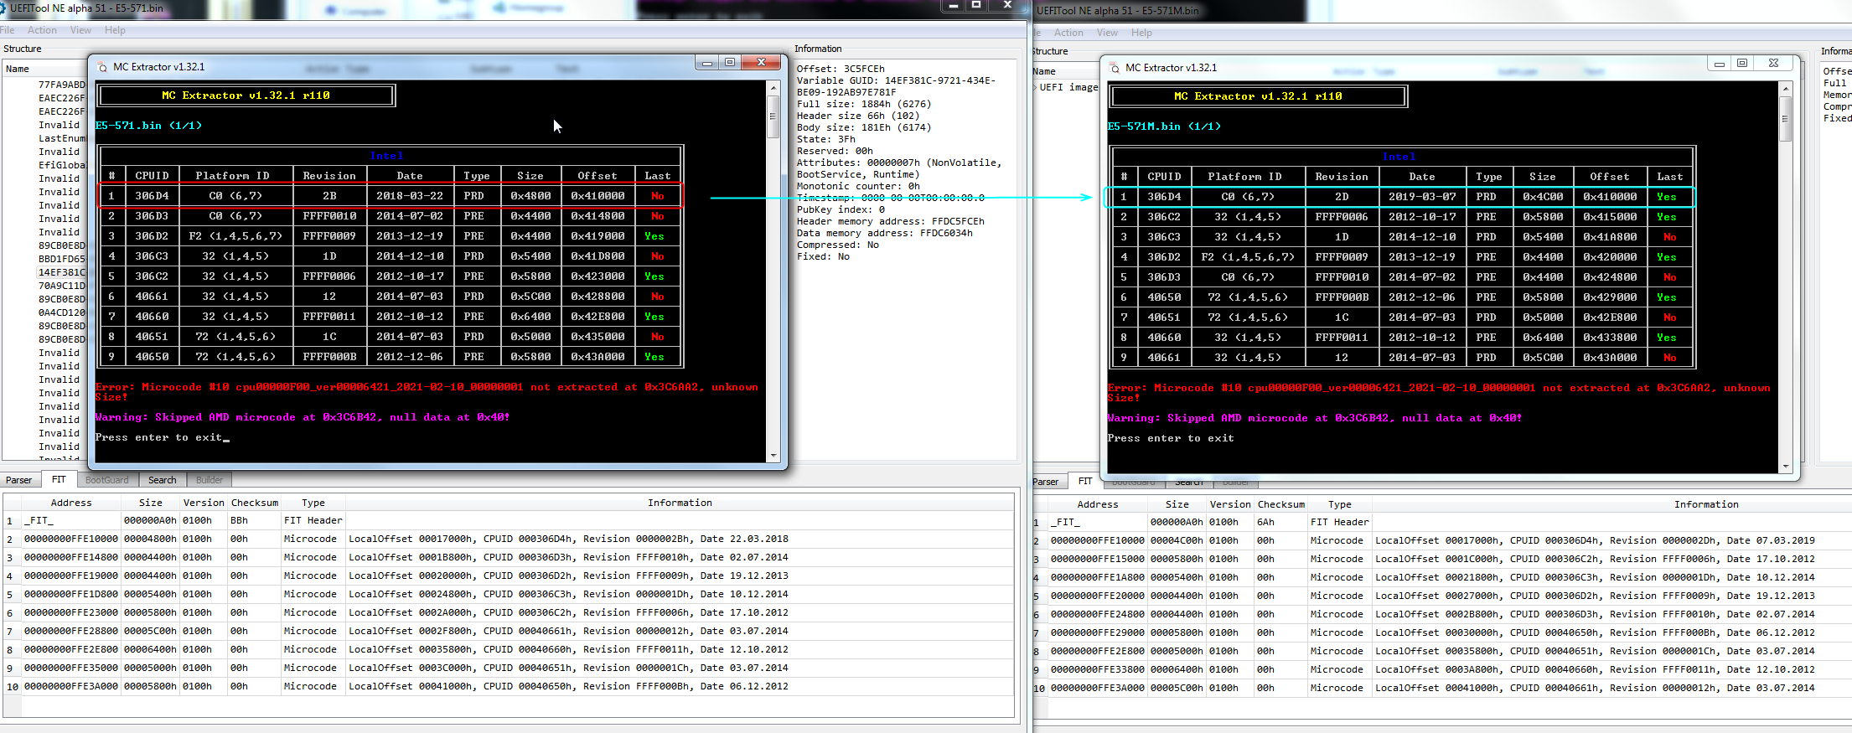The height and width of the screenshot is (733, 1852).
Task: Select UEFI image item in right Structure tree
Action: point(1068,87)
